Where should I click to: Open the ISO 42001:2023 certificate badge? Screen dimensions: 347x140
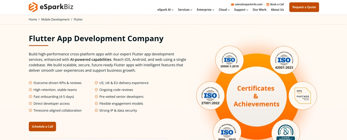284,60
